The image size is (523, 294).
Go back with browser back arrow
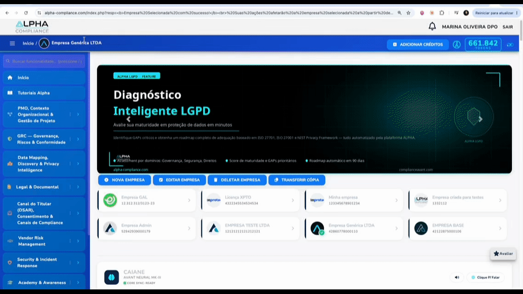7,13
